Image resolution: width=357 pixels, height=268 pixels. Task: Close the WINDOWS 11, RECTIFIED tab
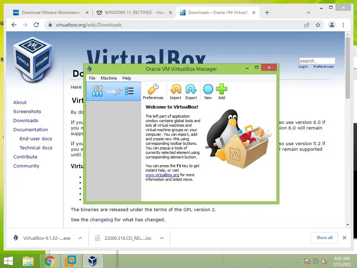(x=170, y=13)
